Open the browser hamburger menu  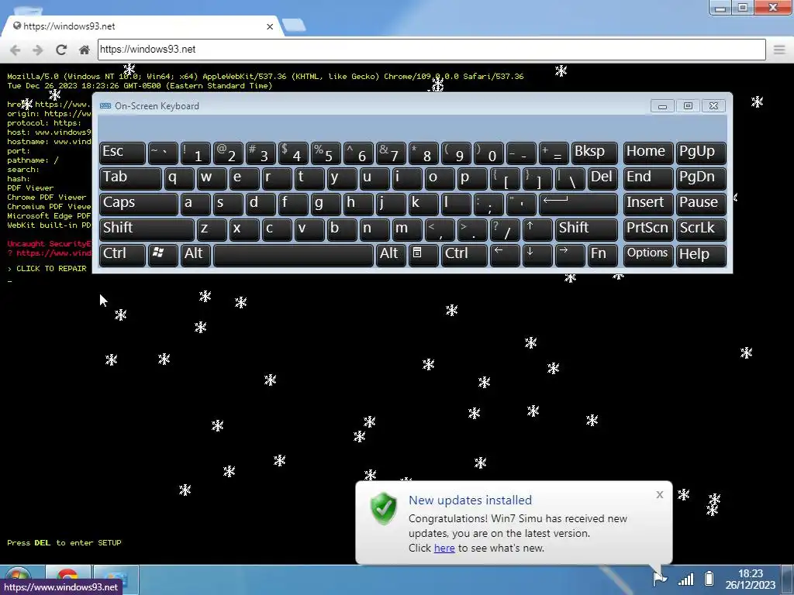(x=779, y=50)
